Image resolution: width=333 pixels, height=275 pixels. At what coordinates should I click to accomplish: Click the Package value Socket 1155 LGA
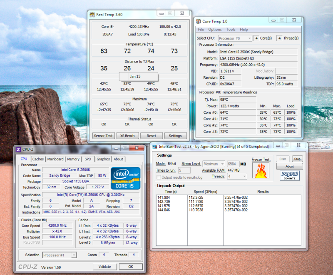76,181
